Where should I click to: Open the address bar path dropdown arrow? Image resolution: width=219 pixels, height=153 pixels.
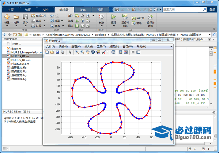[x=210, y=35]
